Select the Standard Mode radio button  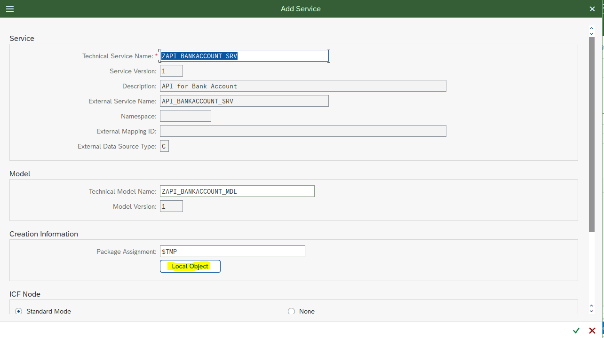point(18,311)
